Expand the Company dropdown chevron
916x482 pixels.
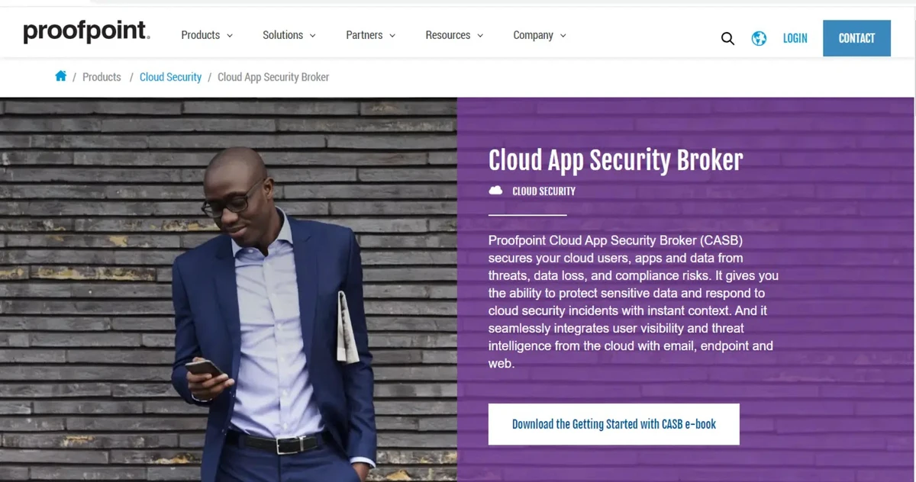[563, 36]
